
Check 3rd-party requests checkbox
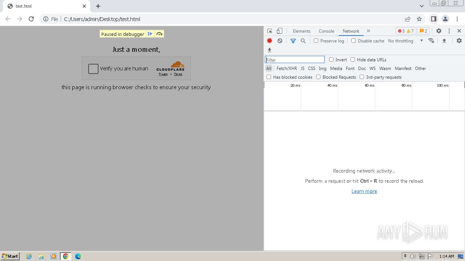coord(362,77)
